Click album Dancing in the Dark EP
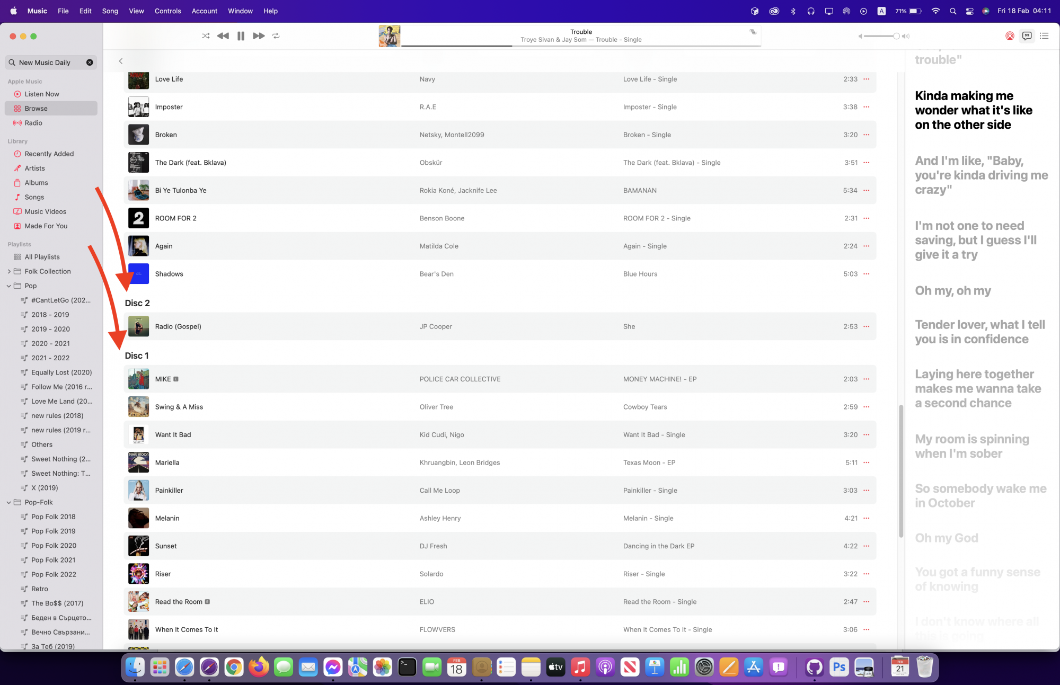Screen dimensions: 1060x685 tap(659, 546)
